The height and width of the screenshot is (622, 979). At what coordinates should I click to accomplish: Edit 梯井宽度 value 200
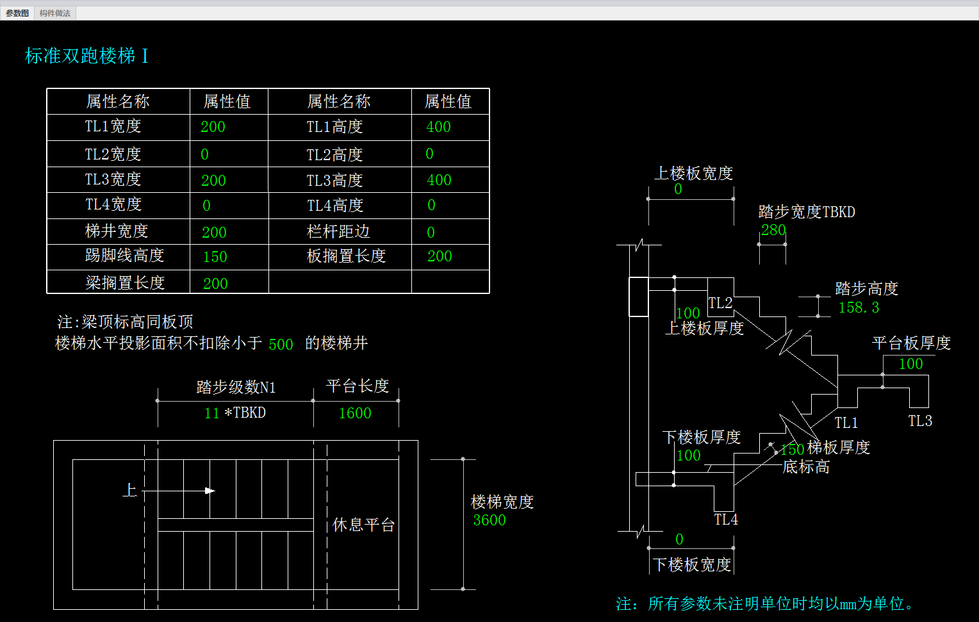coord(214,233)
